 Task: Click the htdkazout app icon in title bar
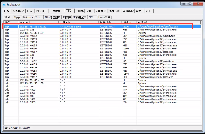pos(4,3)
